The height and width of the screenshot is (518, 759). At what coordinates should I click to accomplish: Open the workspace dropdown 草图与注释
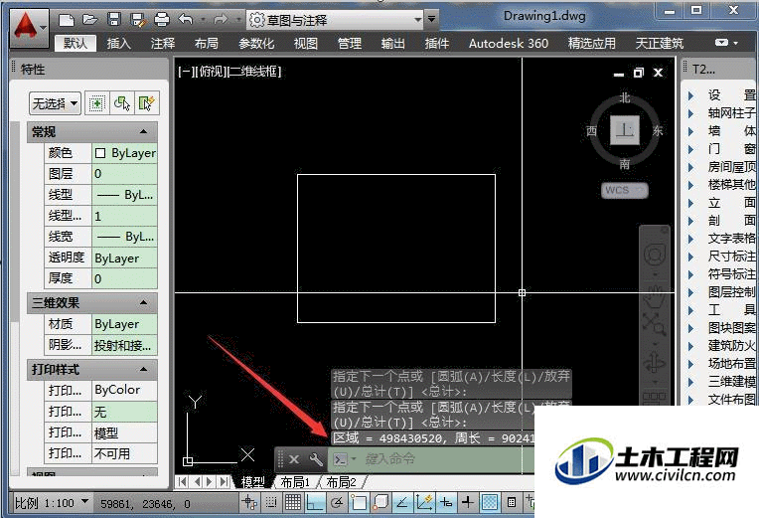coord(336,20)
